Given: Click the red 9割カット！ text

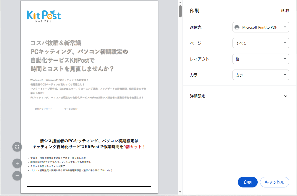Looking at the screenshot, I should tap(135, 147).
